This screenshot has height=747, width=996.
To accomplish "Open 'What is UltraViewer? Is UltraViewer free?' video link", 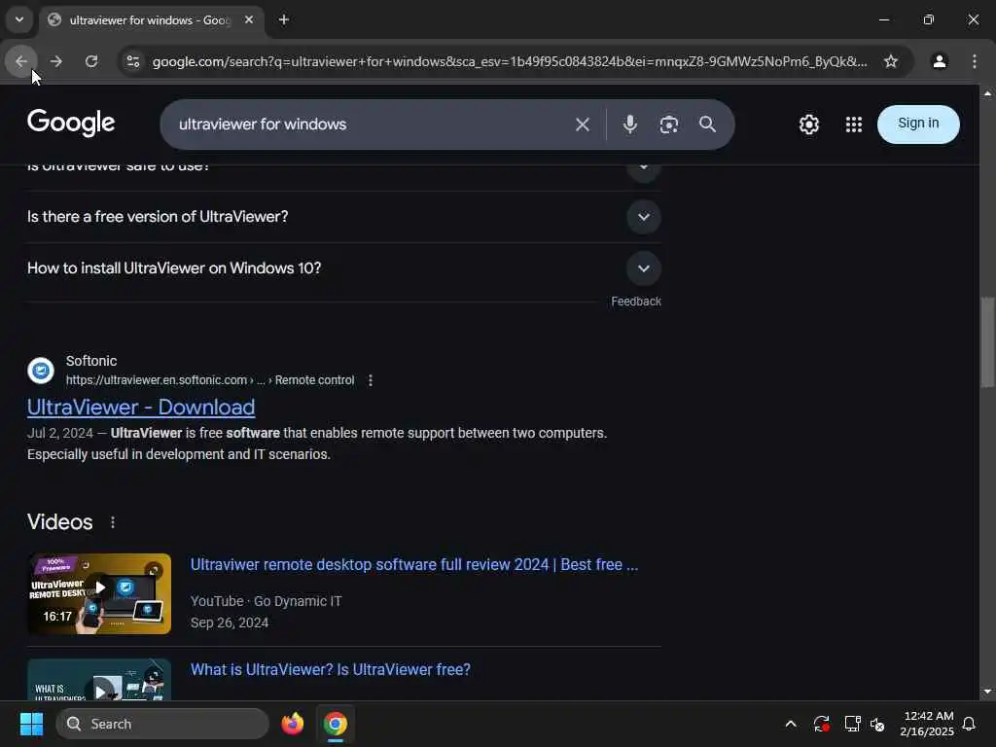I will (x=331, y=669).
